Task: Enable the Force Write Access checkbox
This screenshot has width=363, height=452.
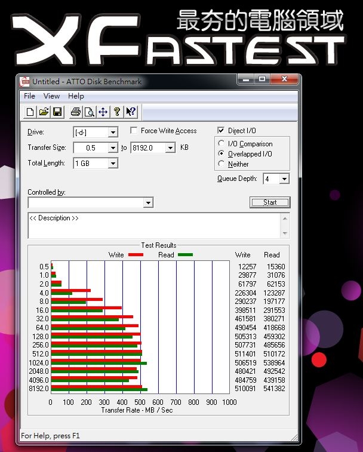Action: (x=134, y=131)
